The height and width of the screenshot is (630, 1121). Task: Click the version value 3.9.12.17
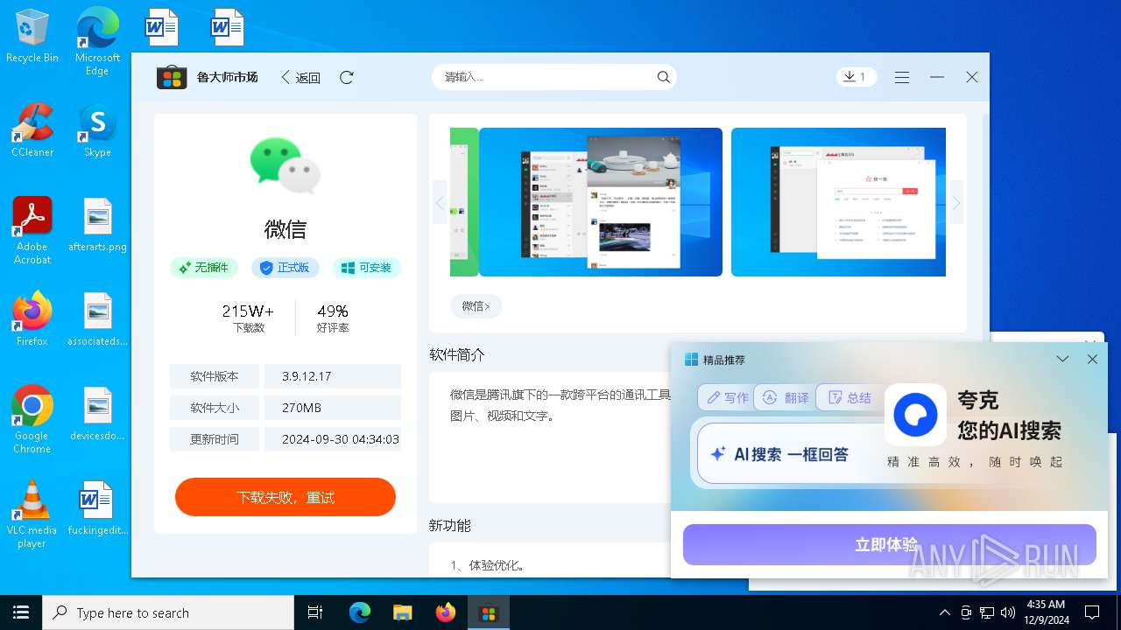pyautogui.click(x=307, y=376)
